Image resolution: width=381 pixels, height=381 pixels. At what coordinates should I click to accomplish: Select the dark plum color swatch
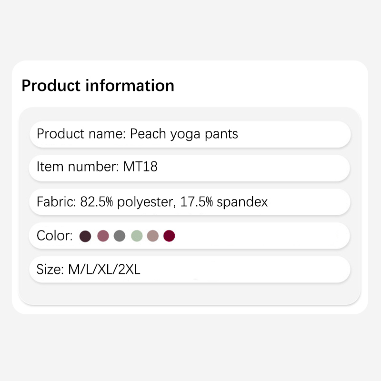click(85, 236)
